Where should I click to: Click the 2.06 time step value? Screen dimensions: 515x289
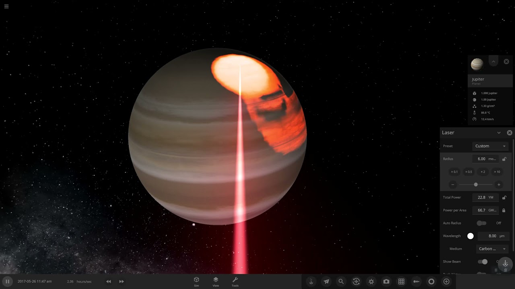pos(70,281)
